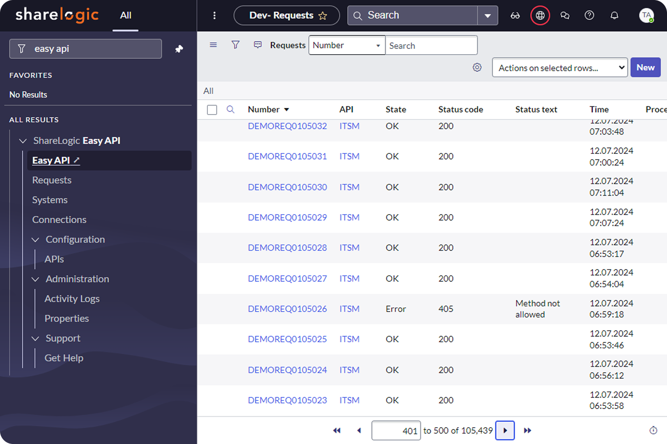Open record DEMOREQ0105029
667x444 pixels.
[287, 217]
